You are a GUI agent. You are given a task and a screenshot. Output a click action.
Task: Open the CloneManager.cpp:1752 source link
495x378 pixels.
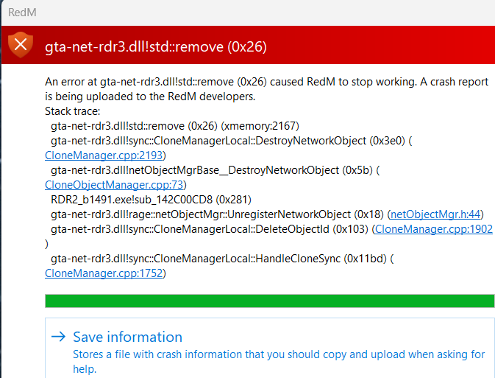104,273
